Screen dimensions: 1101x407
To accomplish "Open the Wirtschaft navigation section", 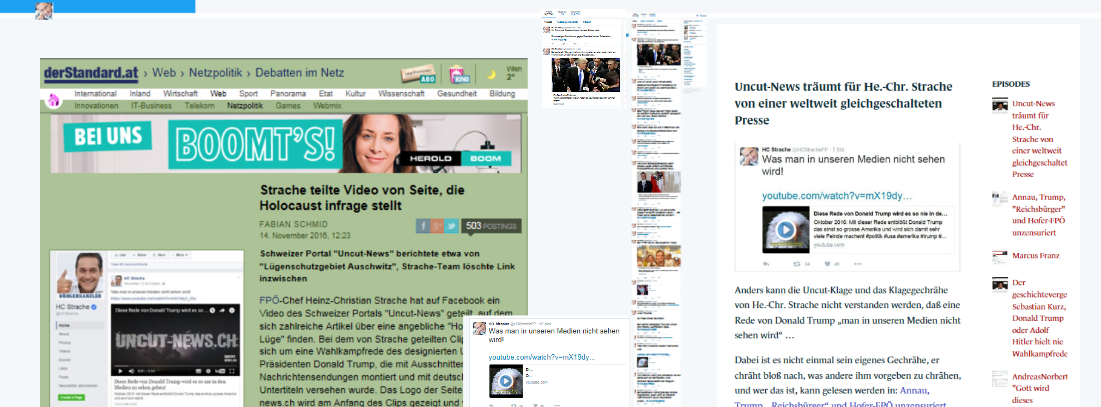I will pyautogui.click(x=180, y=94).
